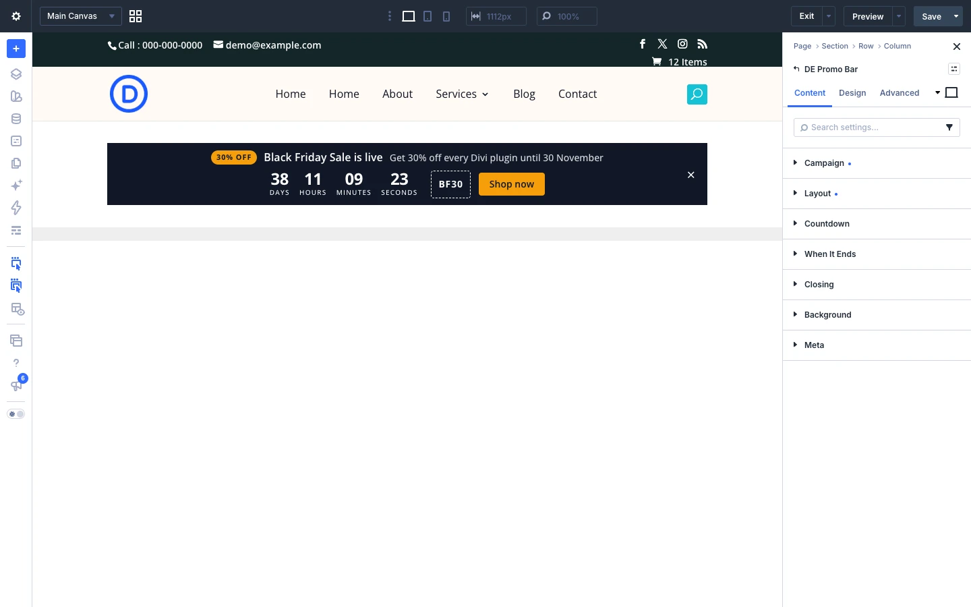This screenshot has height=607, width=971.
Task: Switch to the Advanced tab
Action: click(x=900, y=93)
